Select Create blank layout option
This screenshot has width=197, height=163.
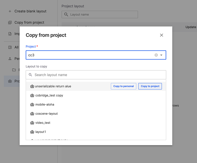[x=30, y=11]
